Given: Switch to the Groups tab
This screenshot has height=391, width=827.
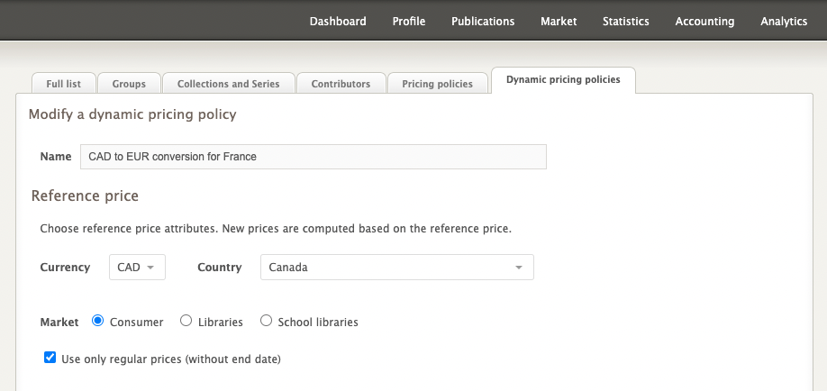Looking at the screenshot, I should (x=129, y=84).
